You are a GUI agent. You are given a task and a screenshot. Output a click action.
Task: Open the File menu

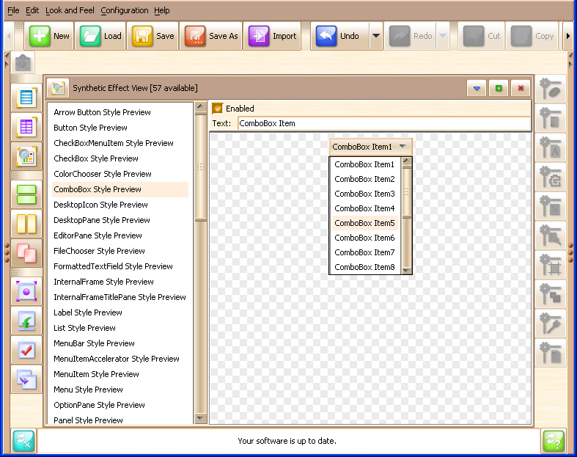pos(13,10)
